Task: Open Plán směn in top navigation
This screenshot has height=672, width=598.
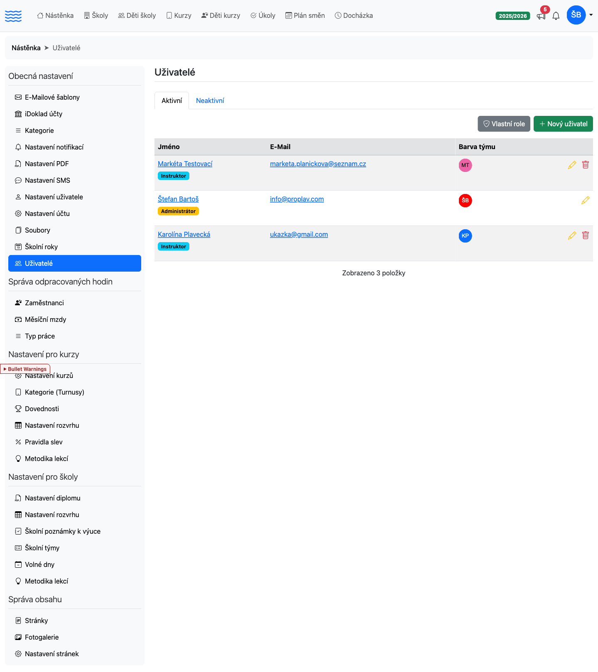Action: tap(305, 15)
